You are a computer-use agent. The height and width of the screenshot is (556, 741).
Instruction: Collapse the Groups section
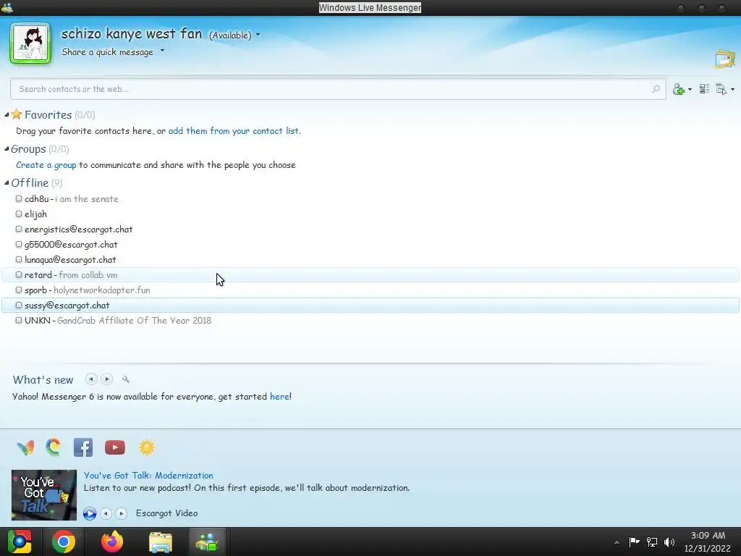click(7, 149)
